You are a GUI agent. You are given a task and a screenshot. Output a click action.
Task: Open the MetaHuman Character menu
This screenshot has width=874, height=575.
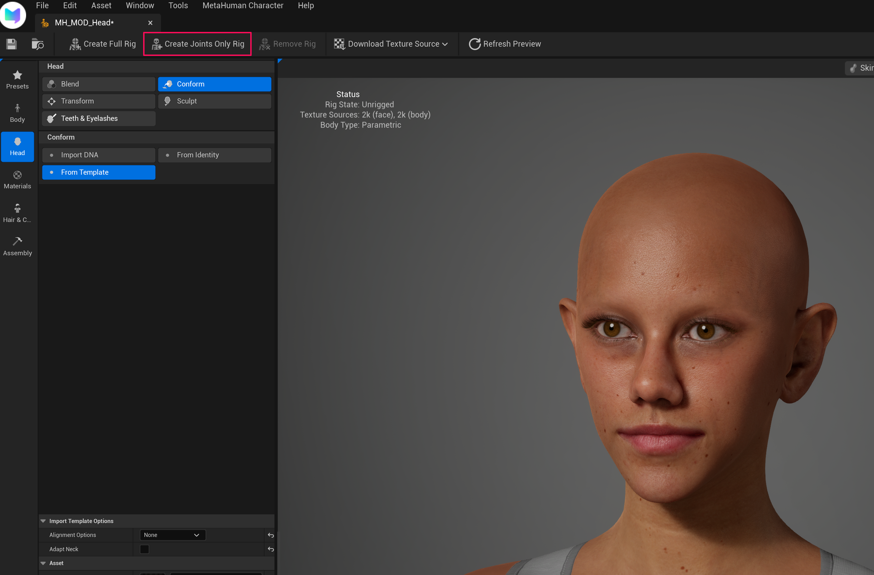tap(243, 5)
